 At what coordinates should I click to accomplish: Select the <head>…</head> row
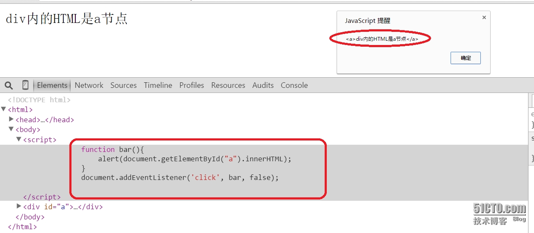(x=45, y=120)
